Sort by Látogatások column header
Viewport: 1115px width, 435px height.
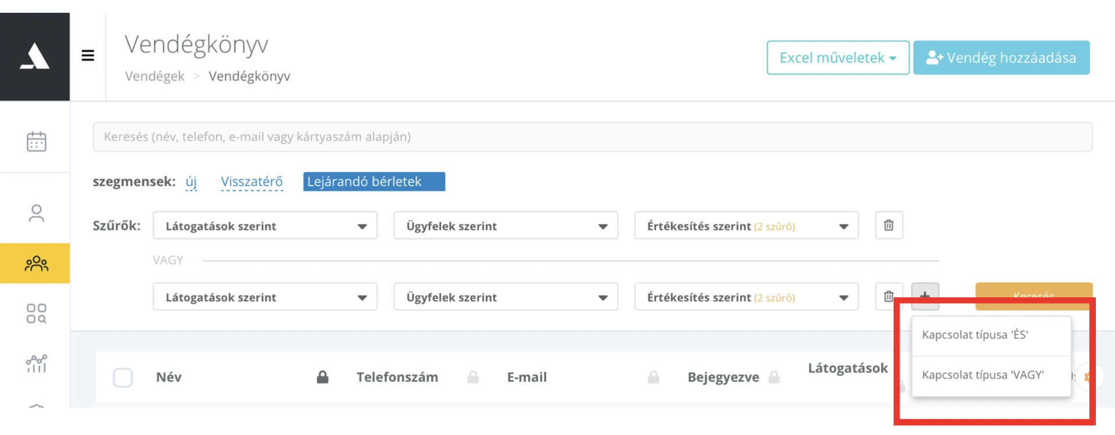848,368
